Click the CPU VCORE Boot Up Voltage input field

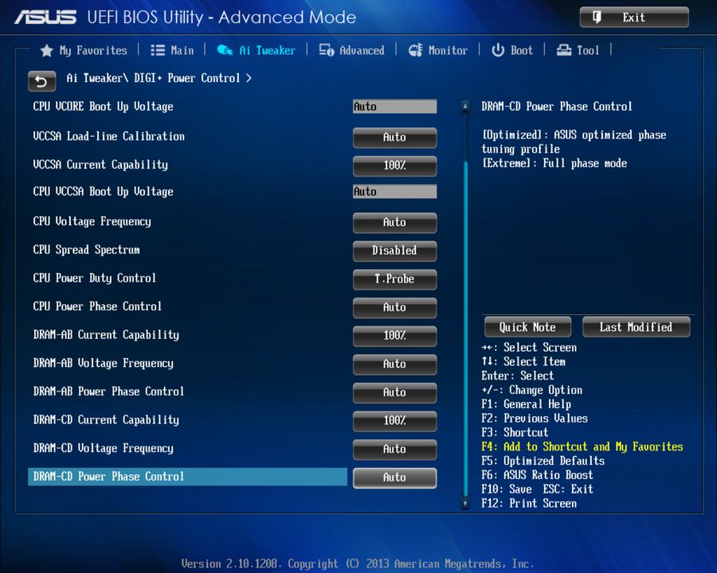(394, 106)
